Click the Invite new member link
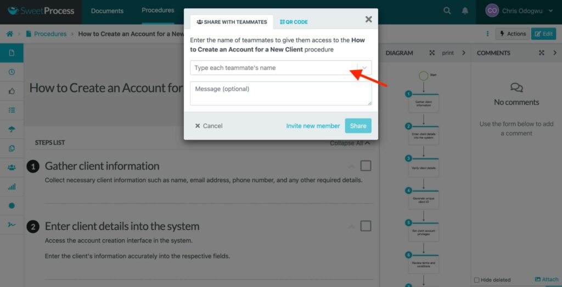 (313, 126)
